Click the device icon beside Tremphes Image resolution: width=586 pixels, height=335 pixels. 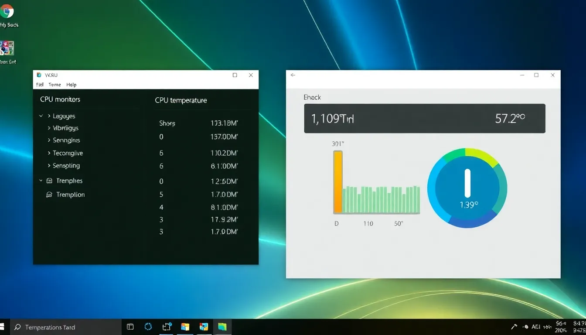(49, 181)
